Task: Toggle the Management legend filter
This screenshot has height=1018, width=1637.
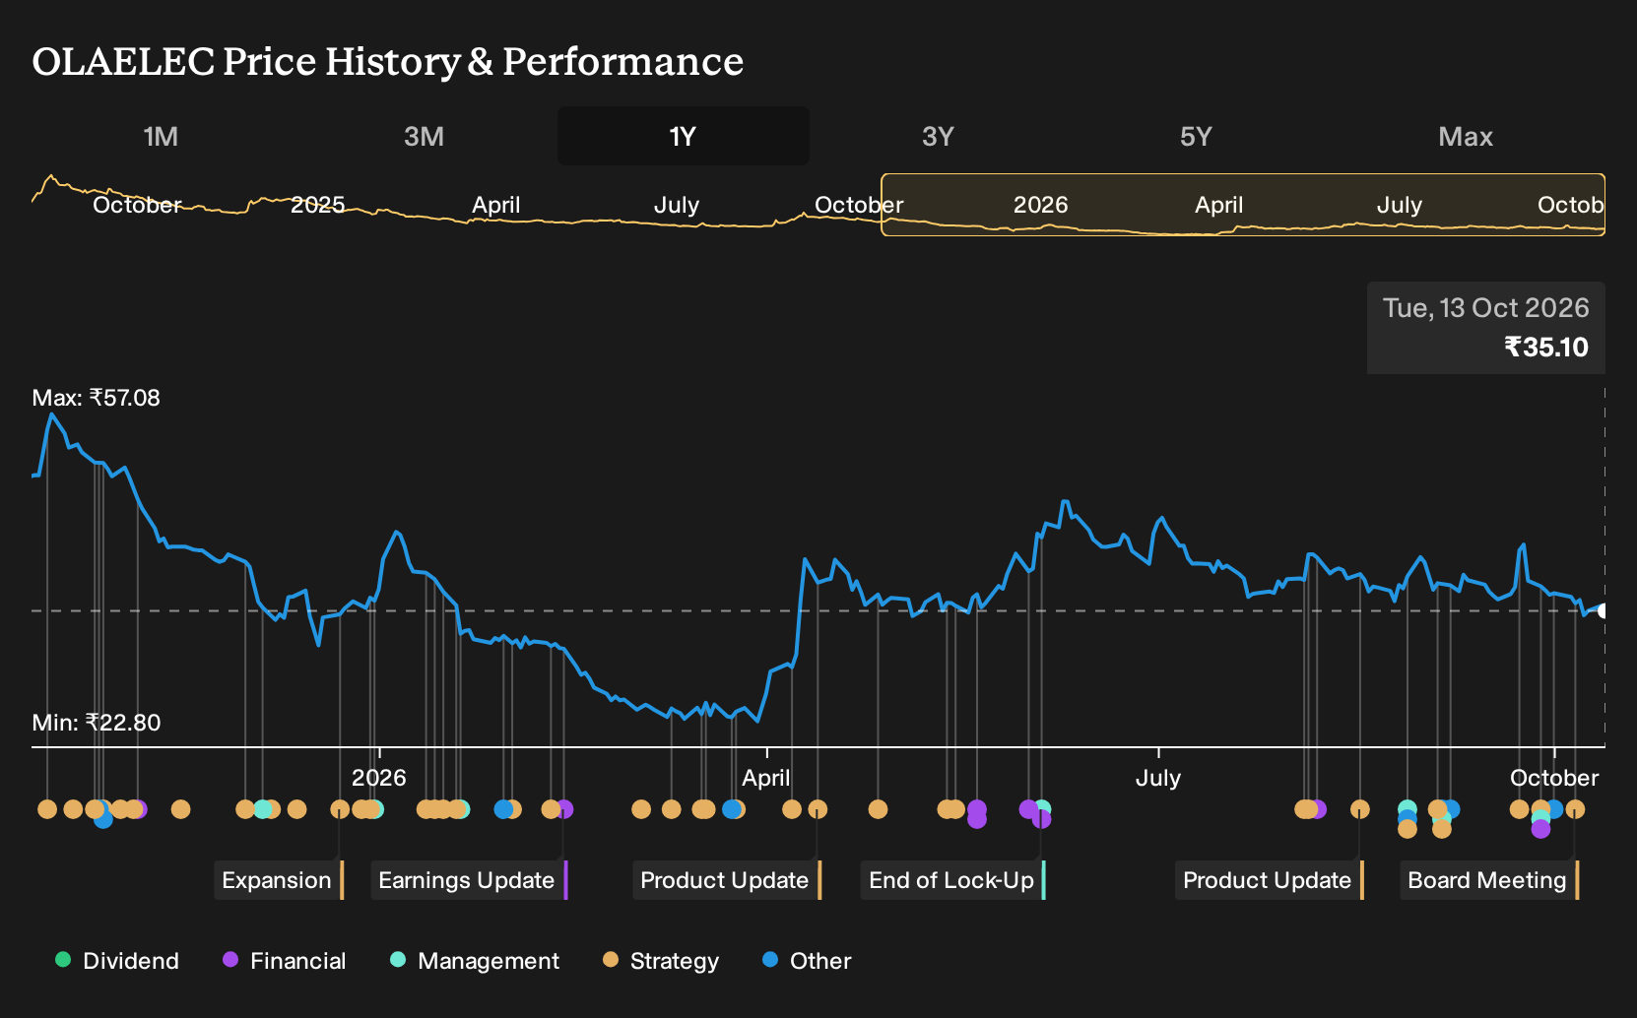Action: pyautogui.click(x=475, y=961)
